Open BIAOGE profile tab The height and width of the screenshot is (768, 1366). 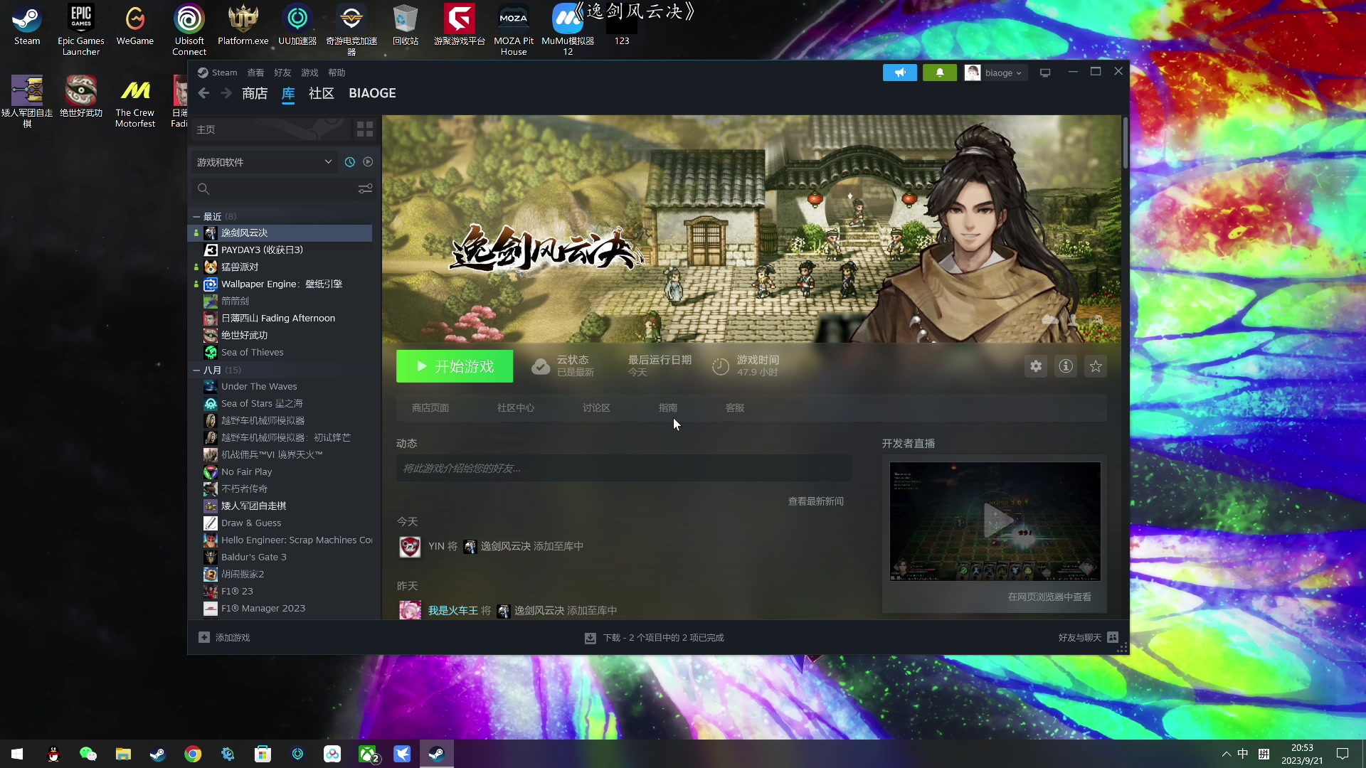[372, 93]
